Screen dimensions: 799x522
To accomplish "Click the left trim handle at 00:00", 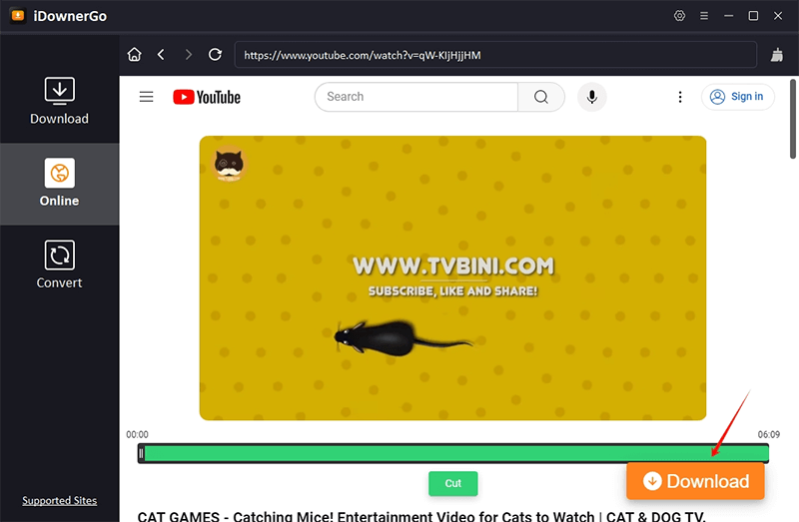I will click(141, 453).
